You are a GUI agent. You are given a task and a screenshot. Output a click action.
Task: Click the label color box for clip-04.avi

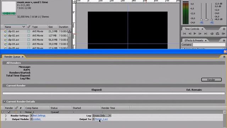[29, 44]
